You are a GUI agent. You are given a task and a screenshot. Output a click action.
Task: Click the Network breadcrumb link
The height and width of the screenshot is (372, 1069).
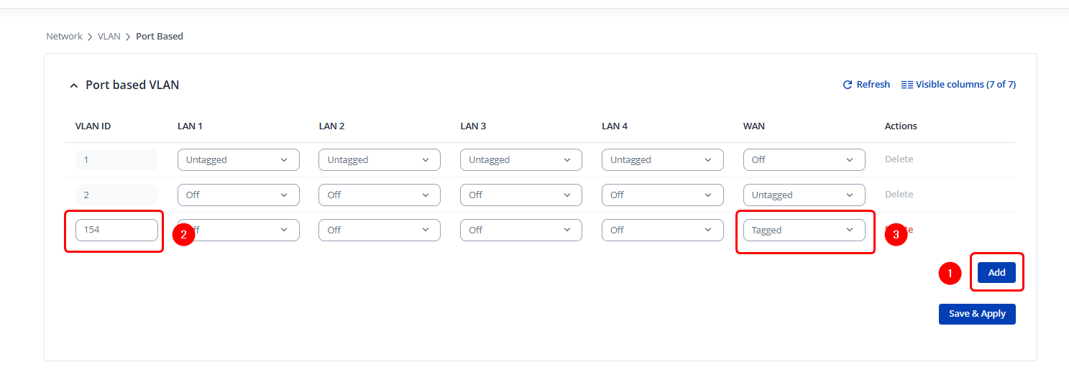click(x=64, y=37)
